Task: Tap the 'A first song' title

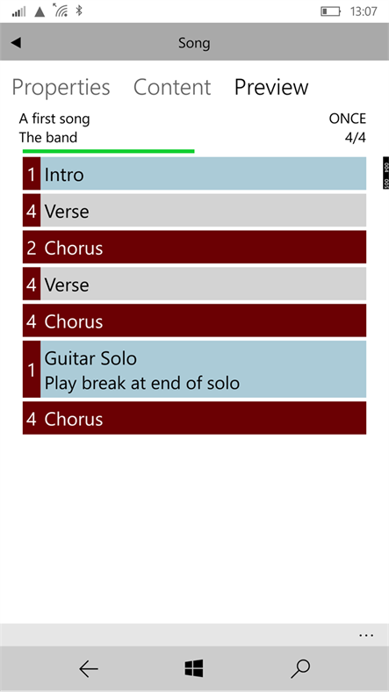Action: pos(54,119)
